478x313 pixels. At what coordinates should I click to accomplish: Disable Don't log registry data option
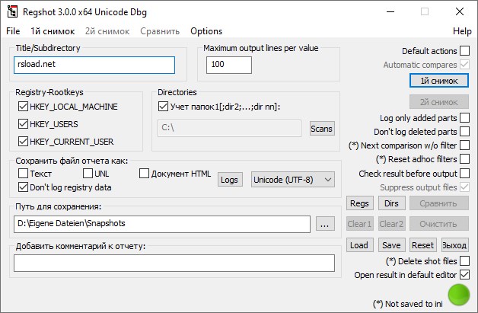point(23,187)
